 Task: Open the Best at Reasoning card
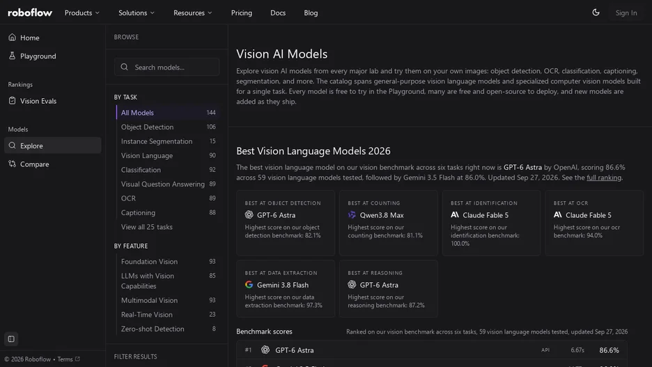[x=389, y=289]
